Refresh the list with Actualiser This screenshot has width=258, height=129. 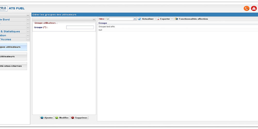pos(146,19)
